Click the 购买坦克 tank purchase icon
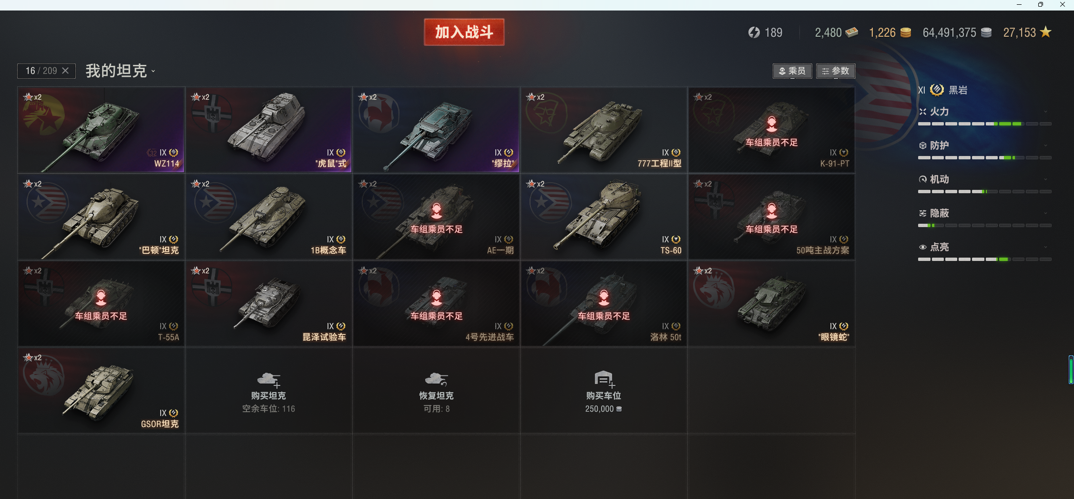This screenshot has height=499, width=1074. (x=269, y=380)
